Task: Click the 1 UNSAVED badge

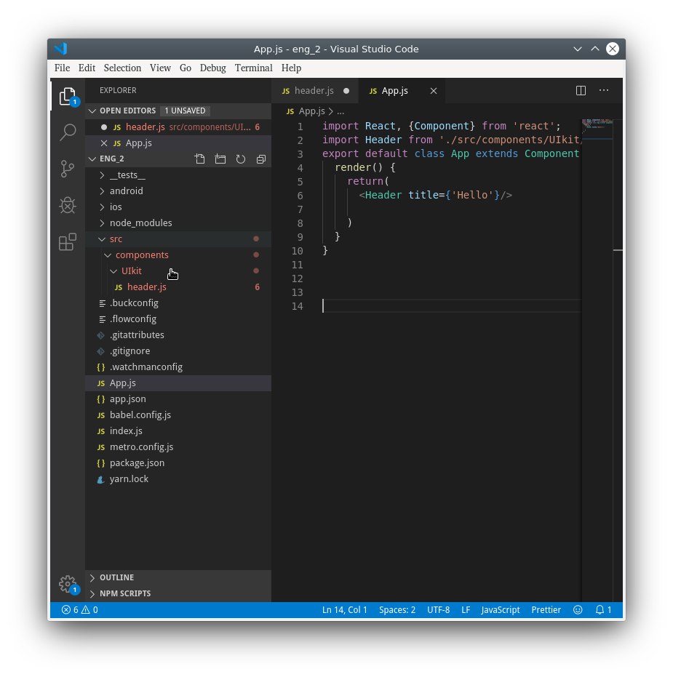Action: pyautogui.click(x=185, y=111)
